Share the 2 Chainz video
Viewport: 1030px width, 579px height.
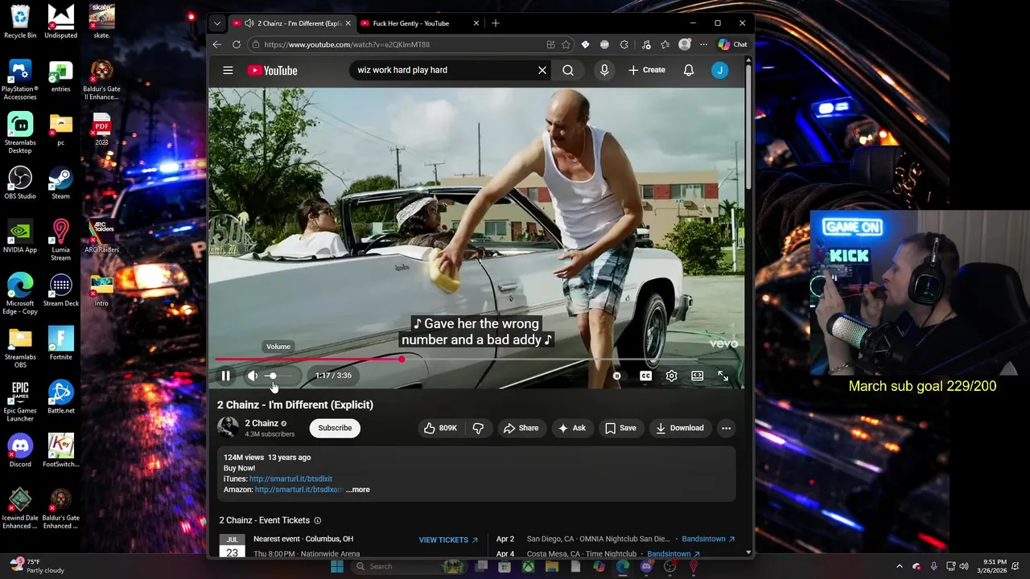[x=521, y=428]
